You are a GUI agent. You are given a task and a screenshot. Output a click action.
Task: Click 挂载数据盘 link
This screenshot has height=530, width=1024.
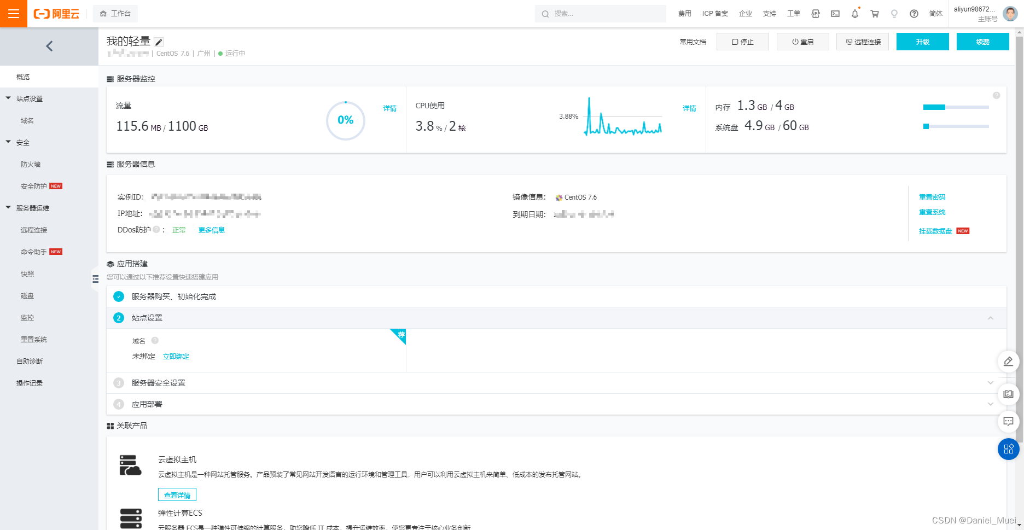click(x=935, y=231)
